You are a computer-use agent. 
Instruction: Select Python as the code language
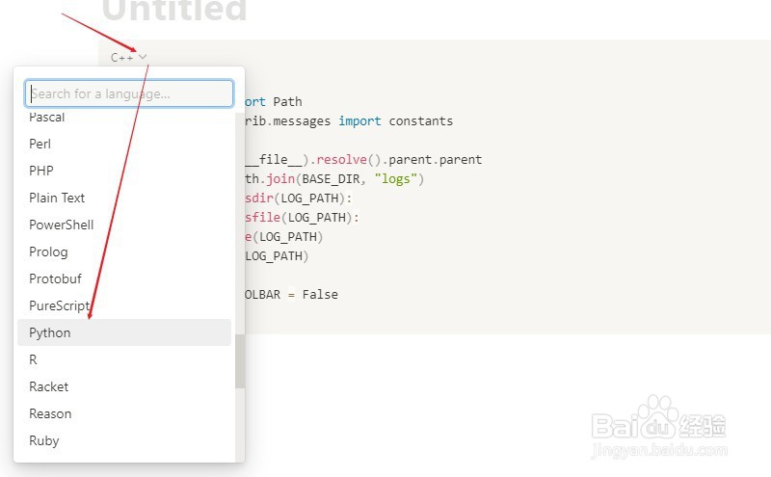click(50, 332)
